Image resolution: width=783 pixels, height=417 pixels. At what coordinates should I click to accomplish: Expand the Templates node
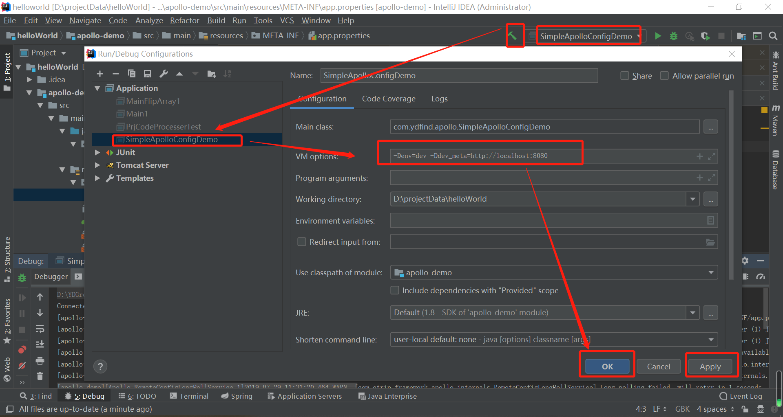[97, 178]
